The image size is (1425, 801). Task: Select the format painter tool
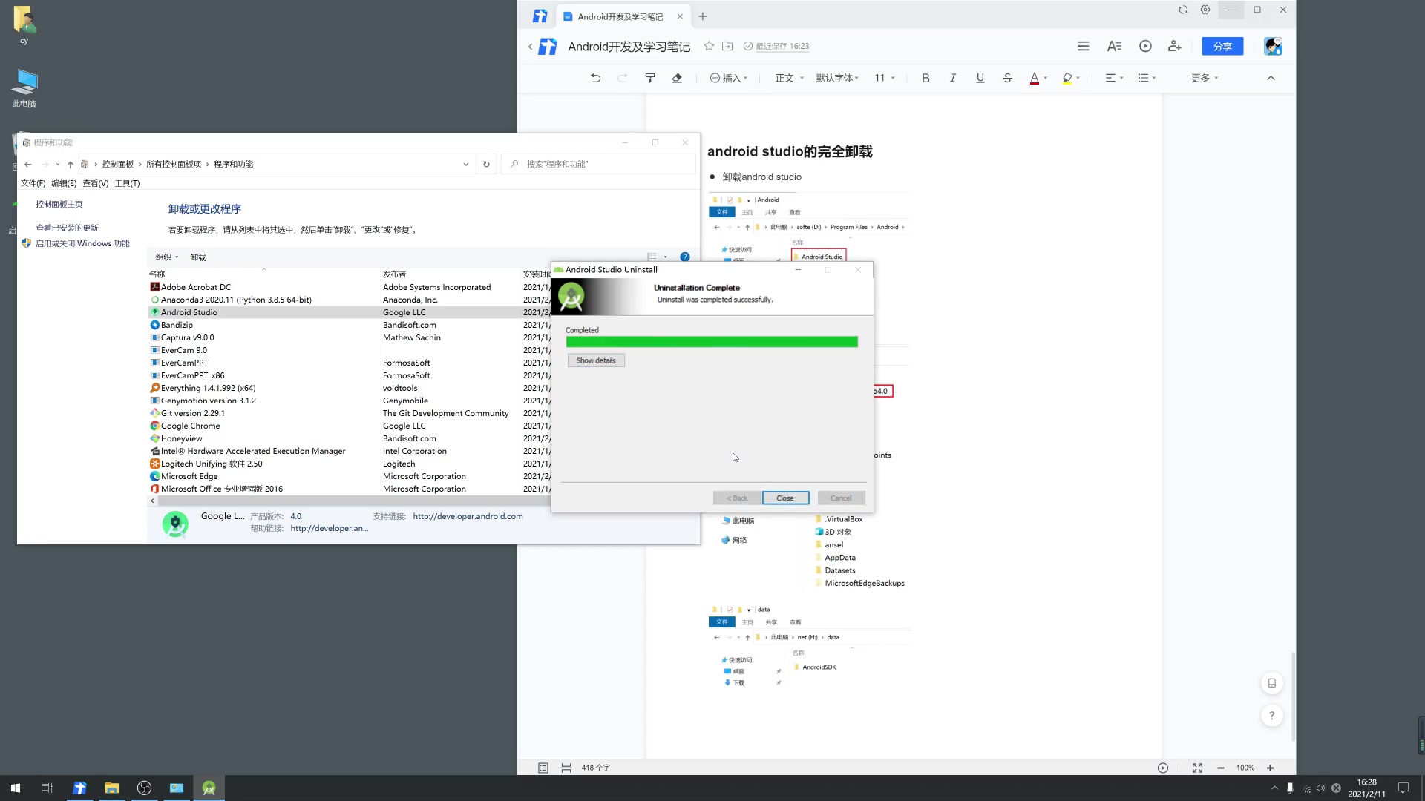tap(650, 77)
